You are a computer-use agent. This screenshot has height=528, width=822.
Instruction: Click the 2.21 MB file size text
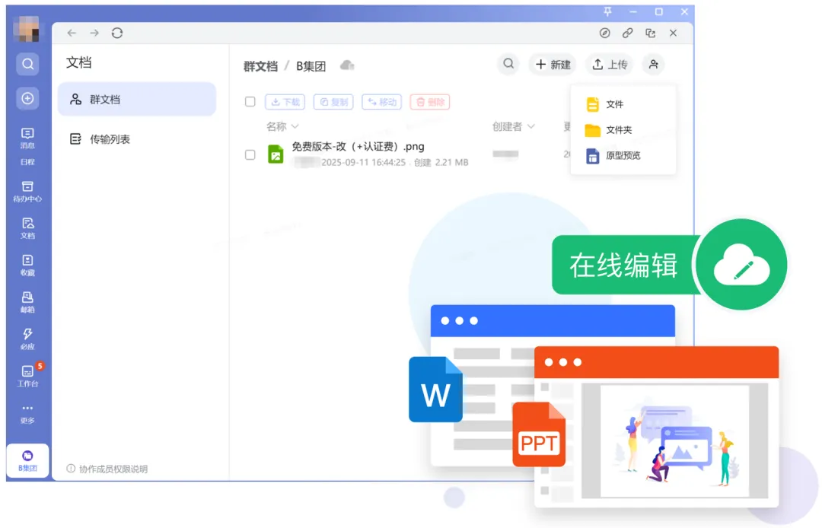pos(451,162)
